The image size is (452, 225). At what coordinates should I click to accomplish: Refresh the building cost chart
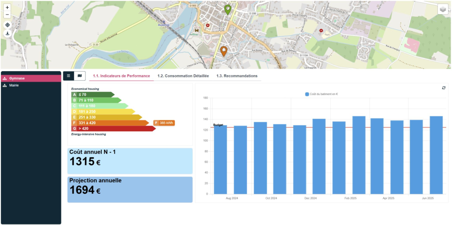click(443, 88)
